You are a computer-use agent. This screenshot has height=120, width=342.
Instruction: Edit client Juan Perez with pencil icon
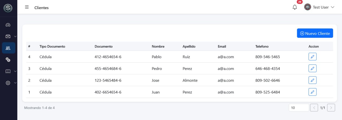312,92
